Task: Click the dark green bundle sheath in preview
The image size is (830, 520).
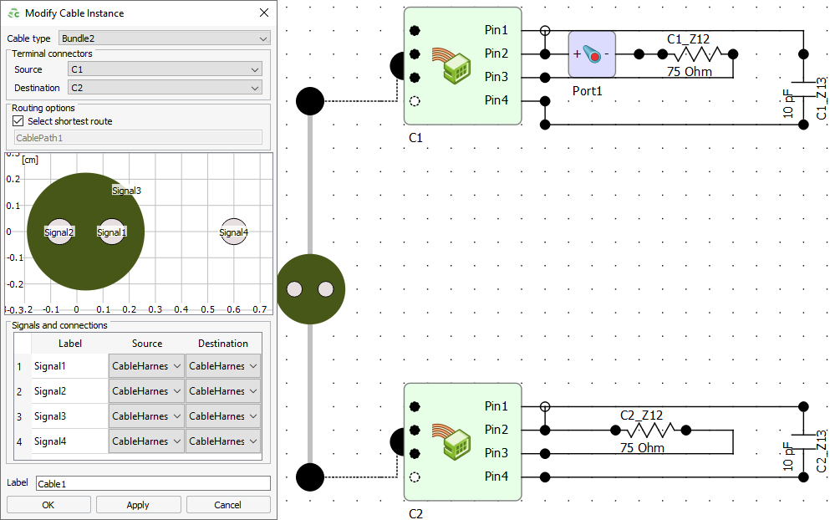Action: [x=84, y=268]
